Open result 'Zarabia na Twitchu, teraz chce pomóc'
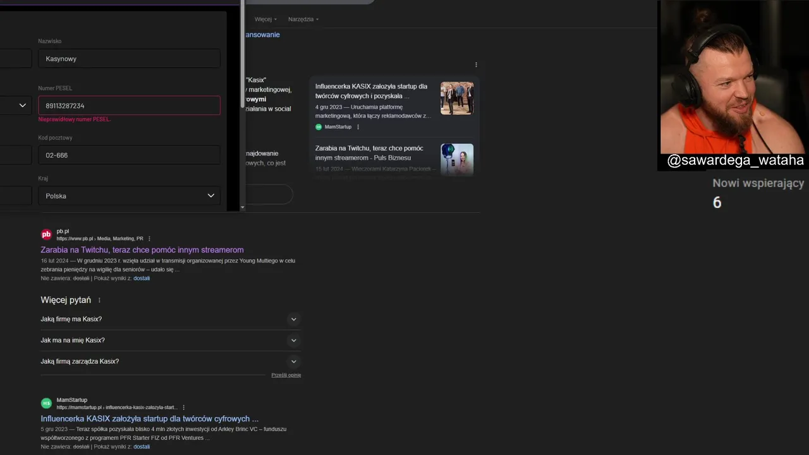Screen dimensions: 809x455 pyautogui.click(x=142, y=250)
